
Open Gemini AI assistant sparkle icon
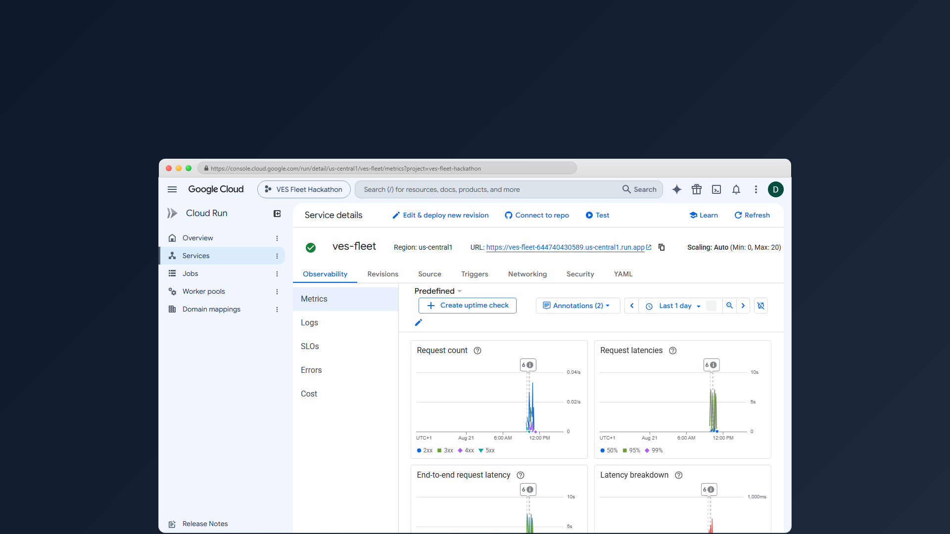pyautogui.click(x=677, y=189)
